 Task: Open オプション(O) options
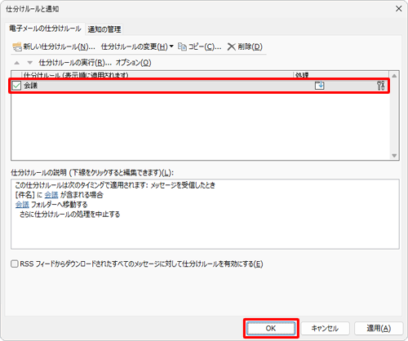(x=133, y=63)
